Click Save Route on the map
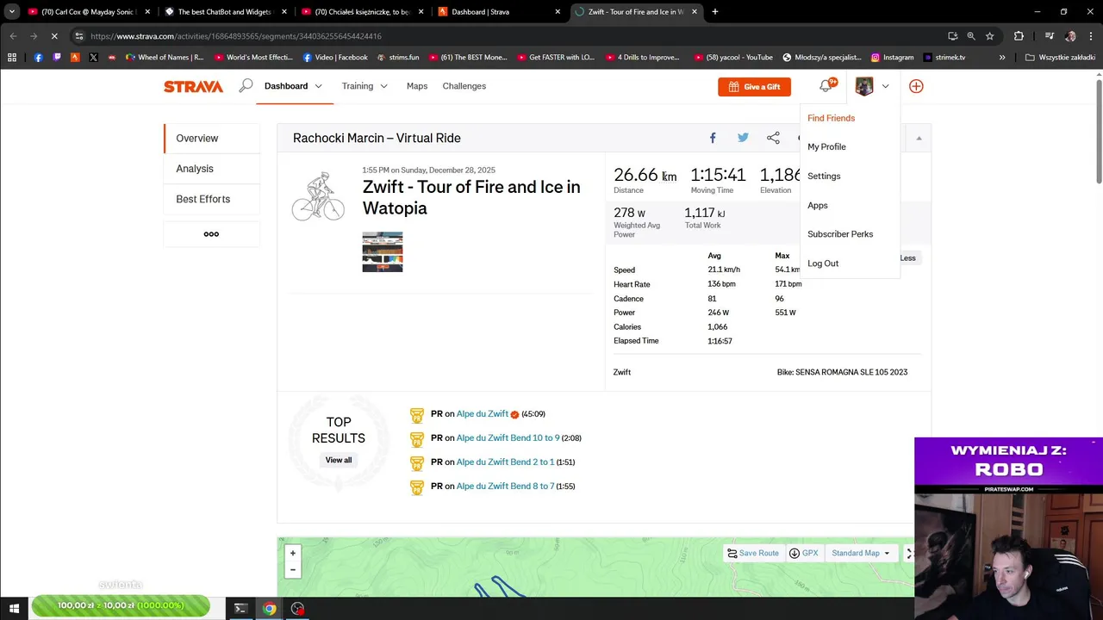The image size is (1103, 620). point(753,553)
